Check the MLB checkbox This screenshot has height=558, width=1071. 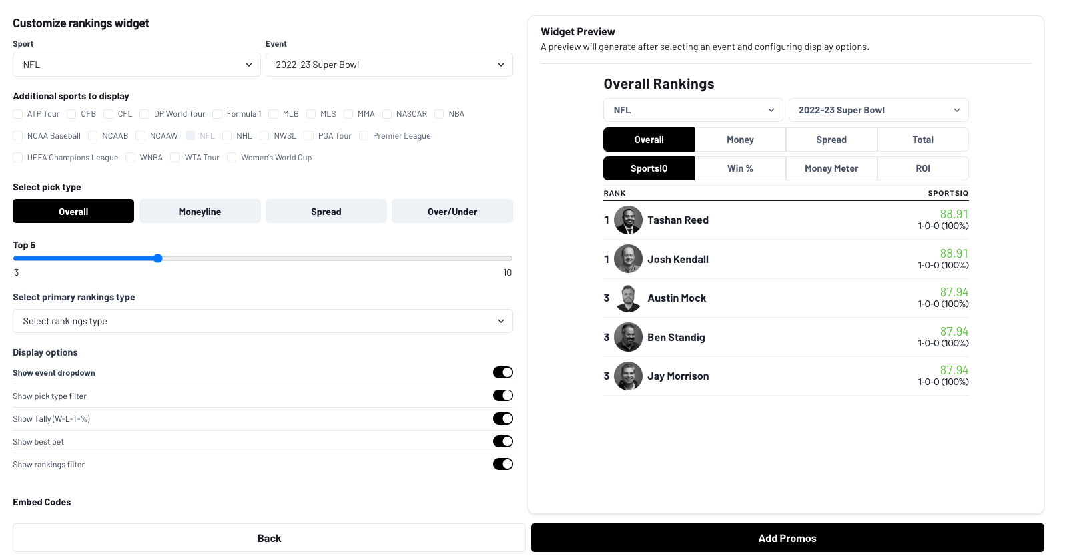click(273, 114)
